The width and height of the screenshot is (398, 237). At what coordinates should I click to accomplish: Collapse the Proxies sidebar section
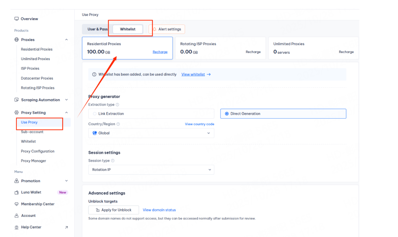pyautogui.click(x=66, y=40)
